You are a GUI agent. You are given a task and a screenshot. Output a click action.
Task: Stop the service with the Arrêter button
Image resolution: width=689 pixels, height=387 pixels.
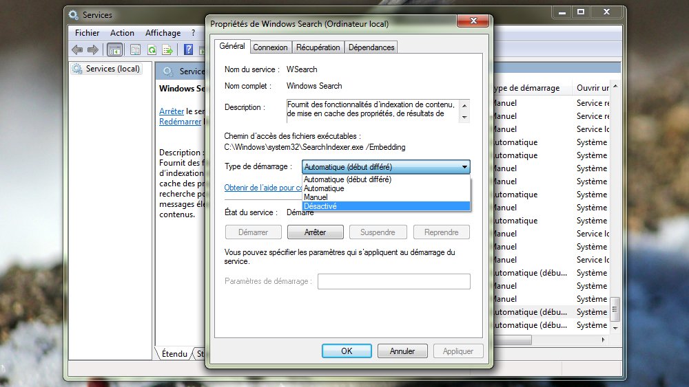tap(315, 232)
